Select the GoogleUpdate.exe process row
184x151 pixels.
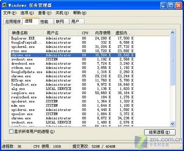[73, 72]
